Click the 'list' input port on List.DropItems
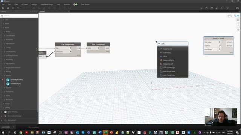Viewport: 241px width, 135px height. [x=64, y=48]
